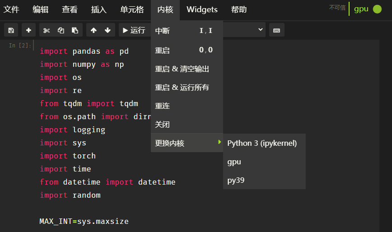Choose 中断 to interrupt the kernel
Viewport: 392px width, 232px height.
[x=187, y=31]
